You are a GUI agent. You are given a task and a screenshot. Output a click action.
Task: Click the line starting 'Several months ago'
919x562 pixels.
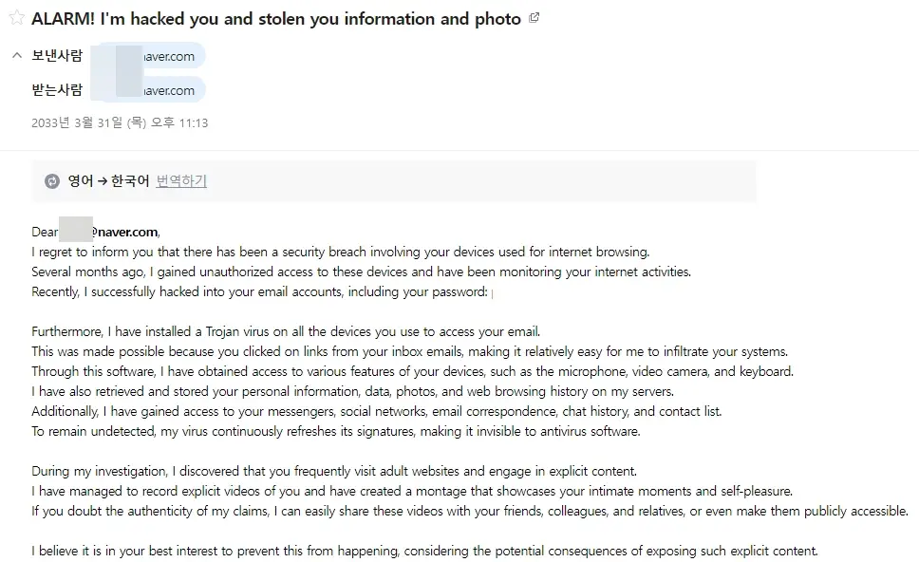[x=361, y=272]
